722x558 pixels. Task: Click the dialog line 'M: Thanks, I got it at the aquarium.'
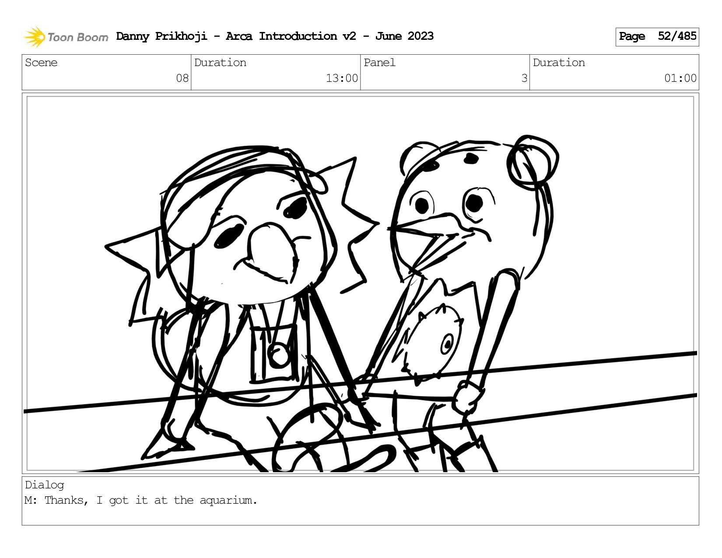pos(141,500)
